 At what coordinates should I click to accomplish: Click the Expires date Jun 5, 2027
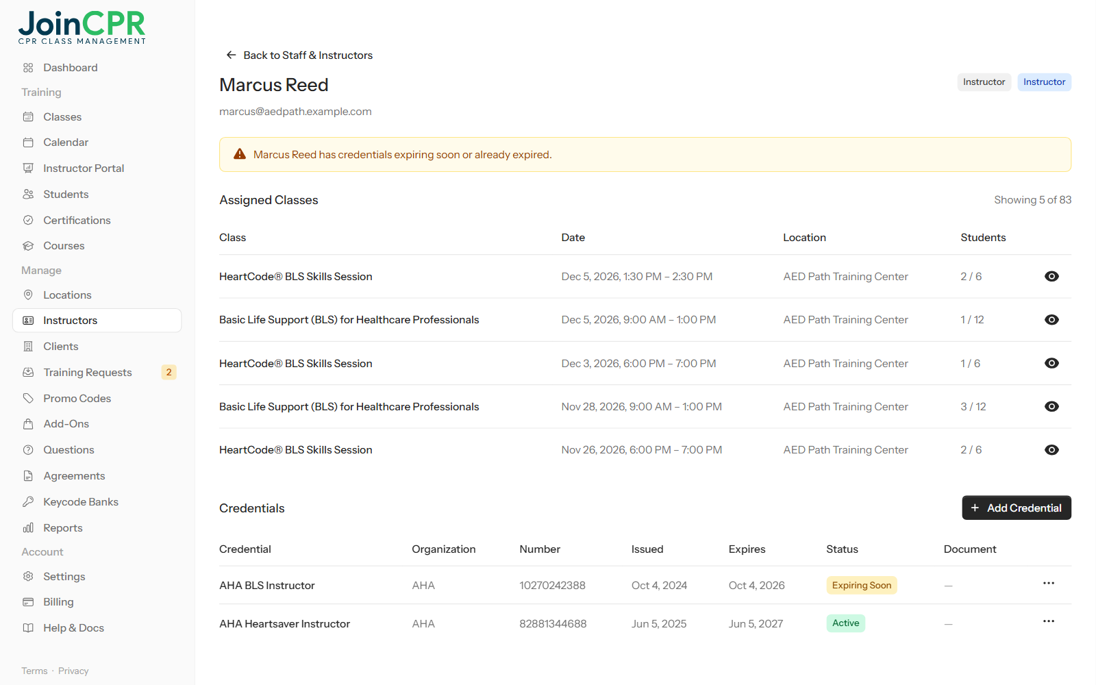click(x=756, y=624)
